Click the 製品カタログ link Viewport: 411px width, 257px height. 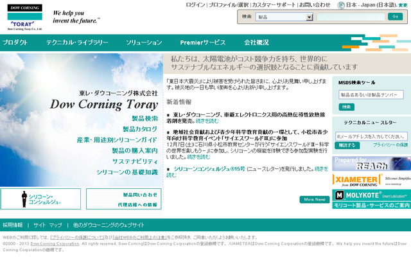click(x=140, y=129)
